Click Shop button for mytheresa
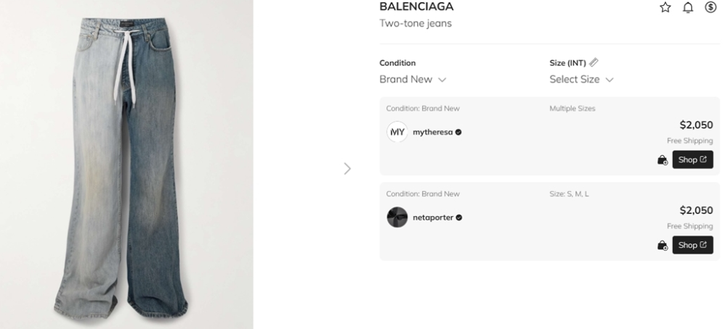The width and height of the screenshot is (723, 329). 692,160
